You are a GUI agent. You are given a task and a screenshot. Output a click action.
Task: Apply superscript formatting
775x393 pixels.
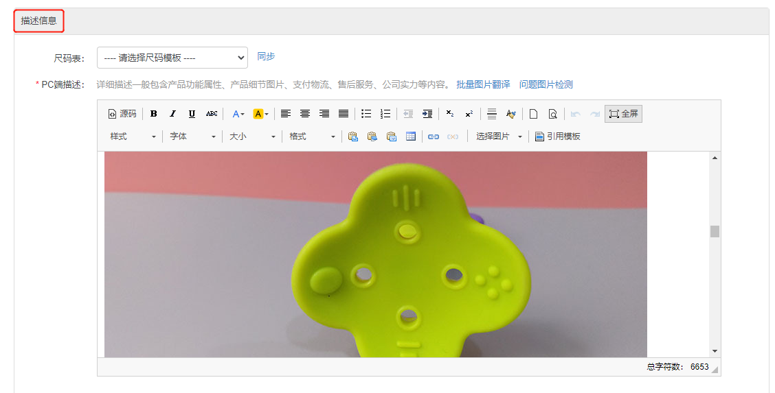[469, 114]
